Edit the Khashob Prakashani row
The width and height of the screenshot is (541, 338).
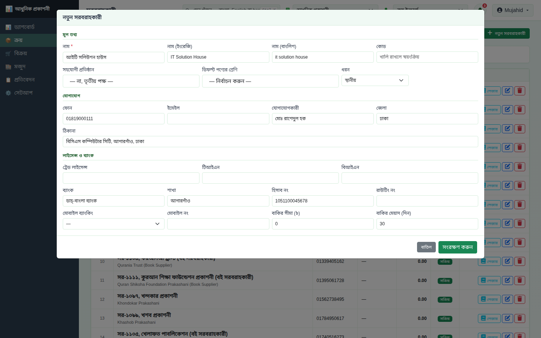(x=507, y=318)
